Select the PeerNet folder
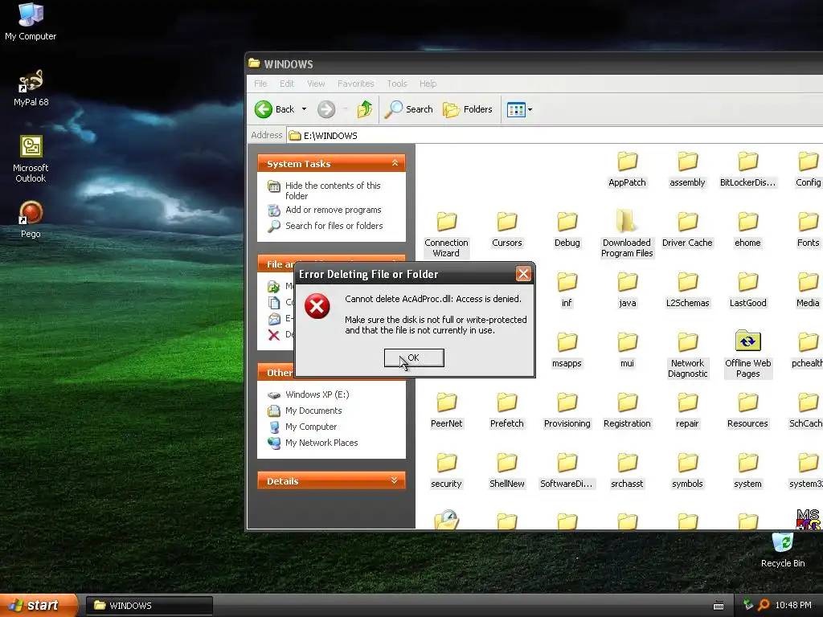 pos(446,411)
